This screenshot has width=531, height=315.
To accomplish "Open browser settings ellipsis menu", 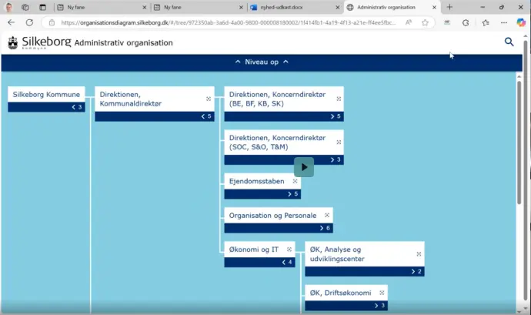I will pyautogui.click(x=504, y=22).
